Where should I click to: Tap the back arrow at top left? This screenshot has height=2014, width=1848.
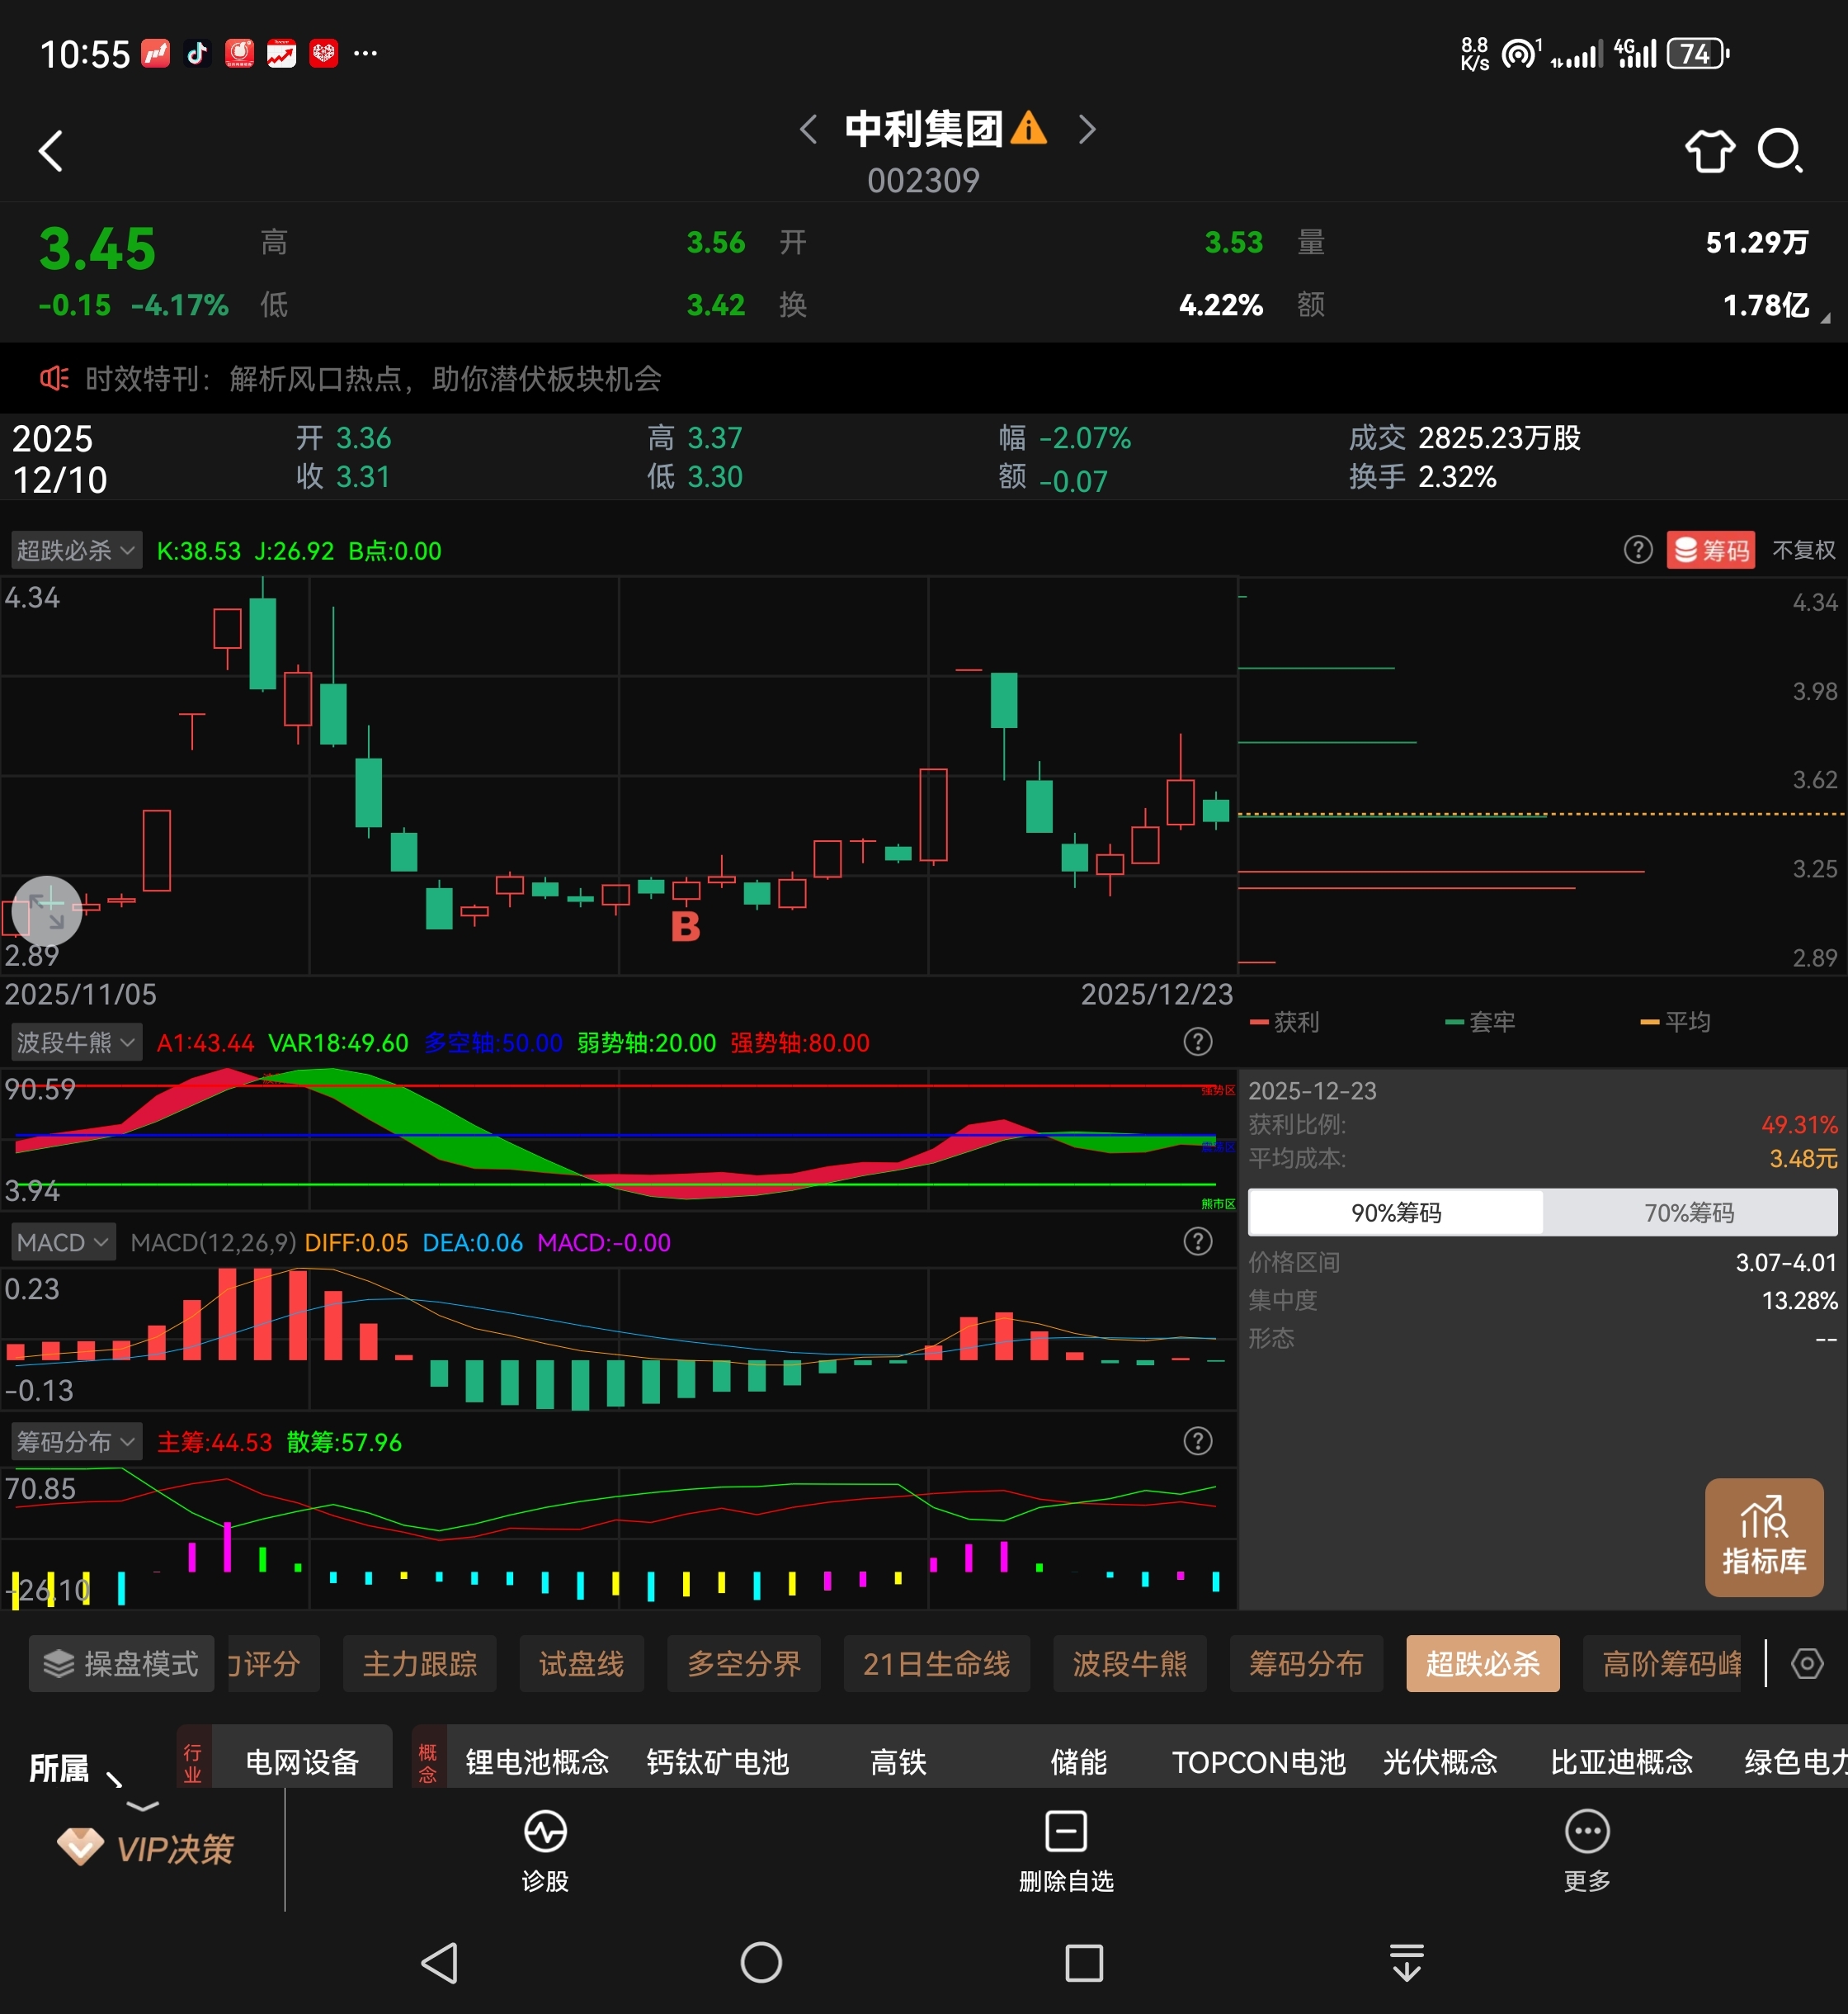click(51, 151)
